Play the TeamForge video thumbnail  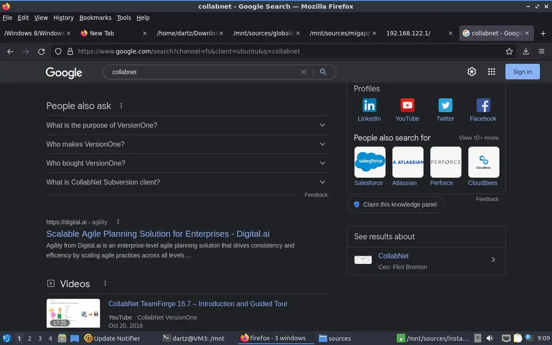73,314
